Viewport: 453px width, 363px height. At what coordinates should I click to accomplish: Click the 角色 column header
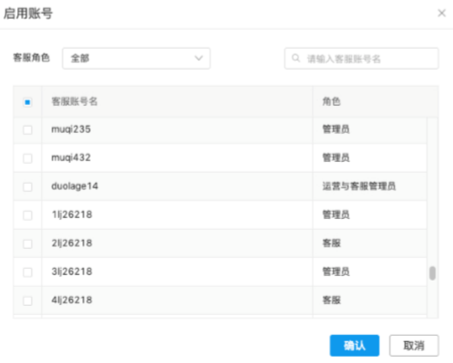point(332,101)
